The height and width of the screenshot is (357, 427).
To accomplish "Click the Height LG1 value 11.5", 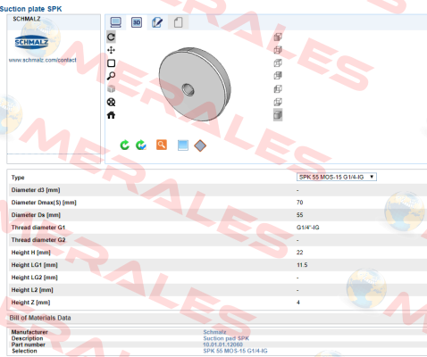I will 302,265.
